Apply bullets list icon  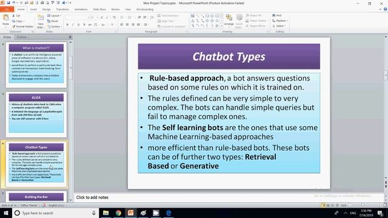[122, 18]
